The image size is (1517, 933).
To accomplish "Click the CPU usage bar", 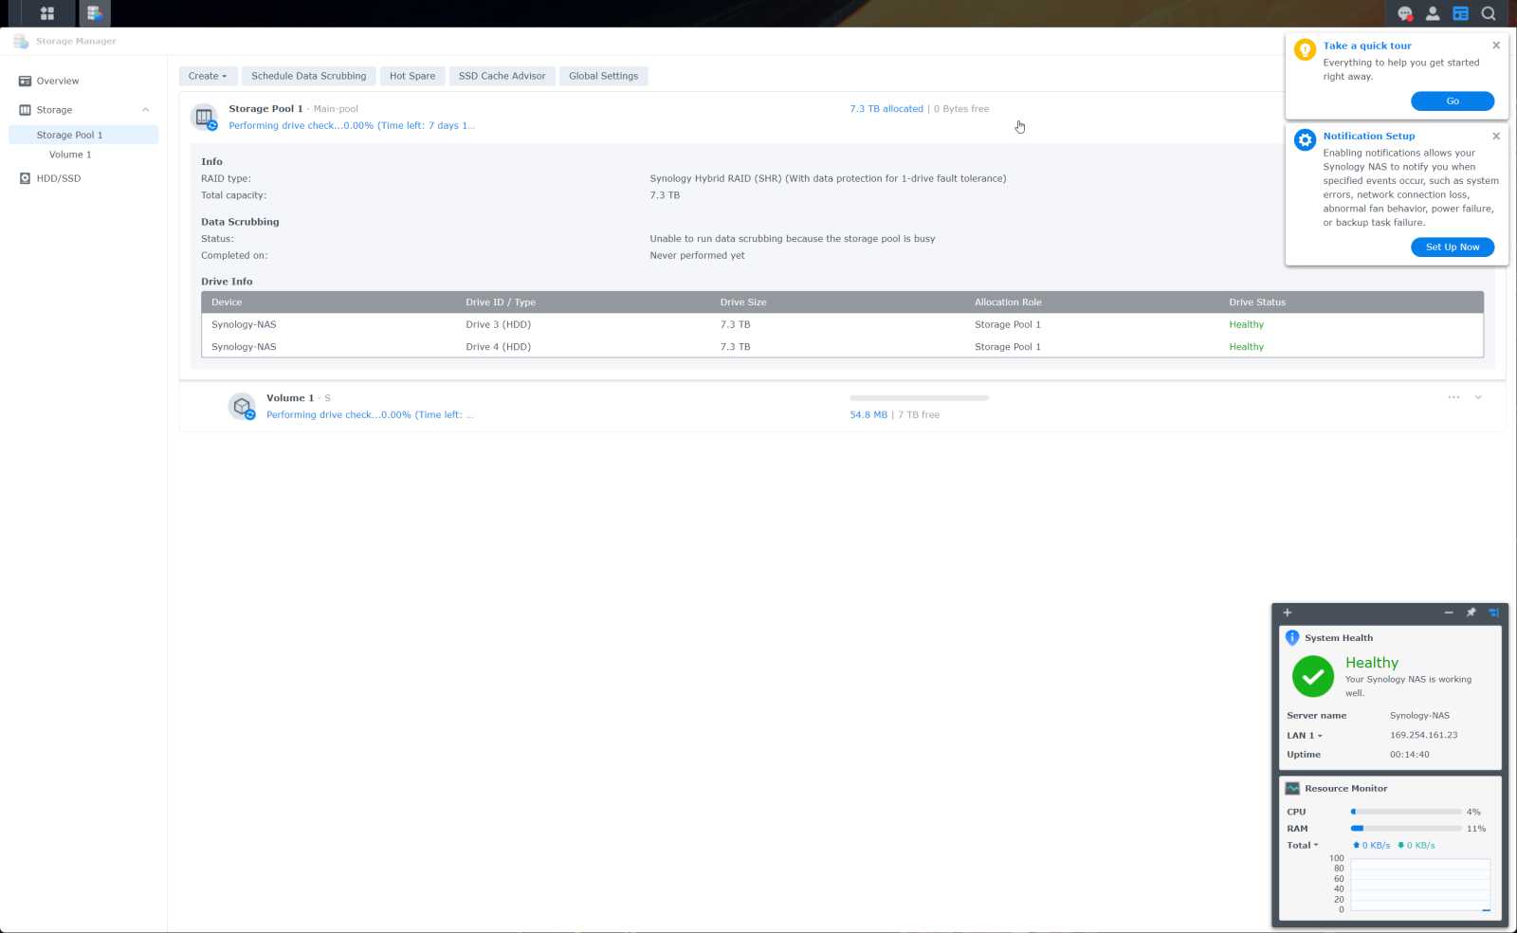I will [x=1405, y=812].
